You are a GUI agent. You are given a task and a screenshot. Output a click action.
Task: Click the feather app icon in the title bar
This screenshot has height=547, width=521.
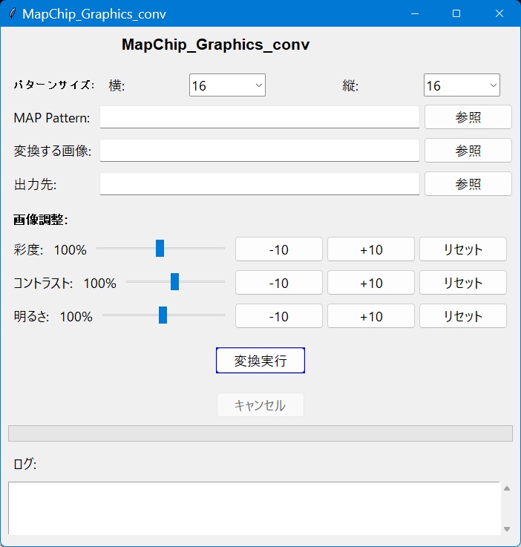pos(13,13)
